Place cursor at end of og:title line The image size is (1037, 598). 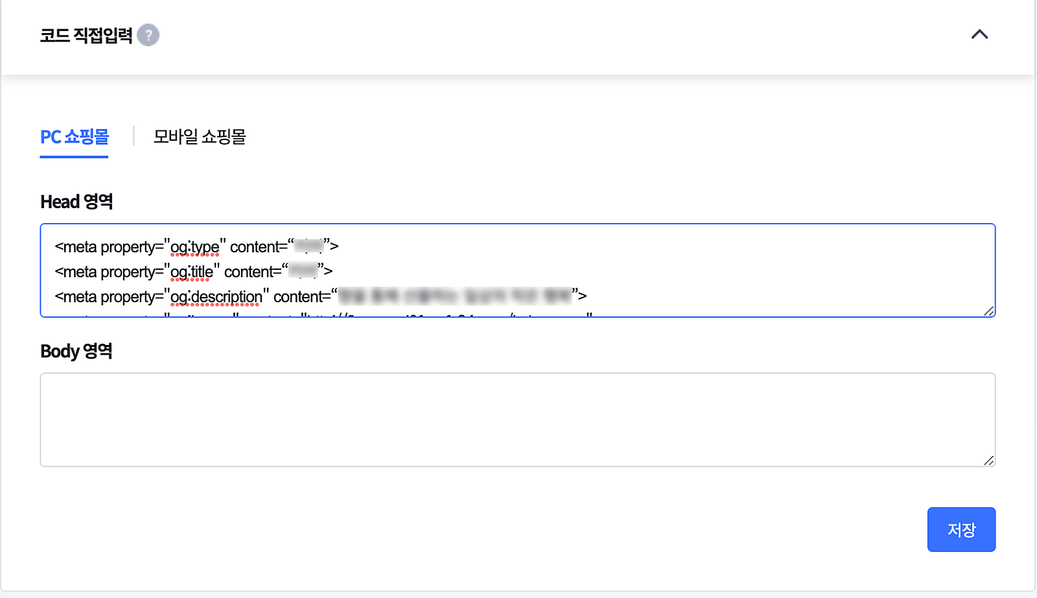coord(334,272)
